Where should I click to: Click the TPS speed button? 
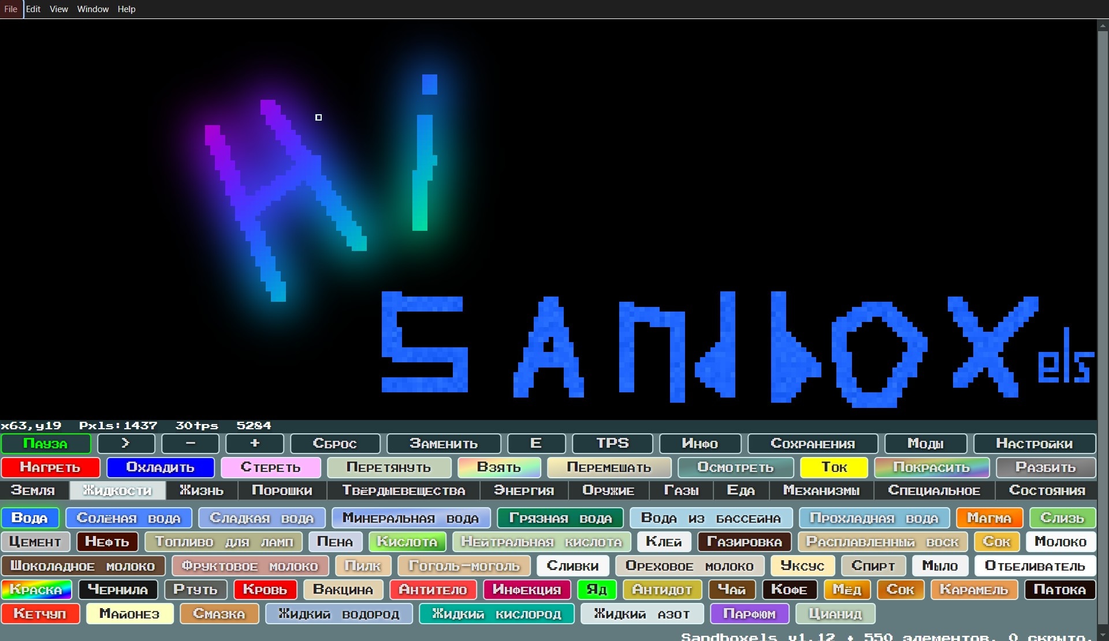[x=612, y=444]
